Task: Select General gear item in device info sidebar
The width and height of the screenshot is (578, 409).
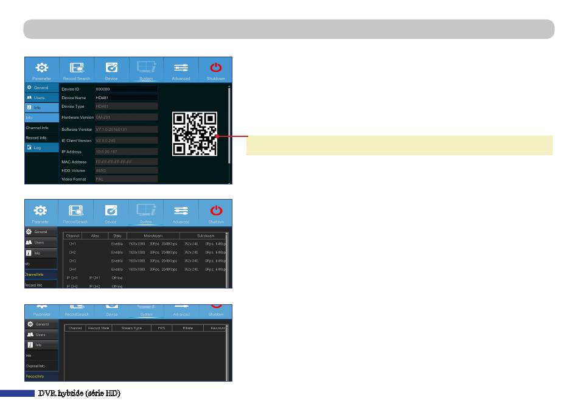Action: pyautogui.click(x=41, y=88)
